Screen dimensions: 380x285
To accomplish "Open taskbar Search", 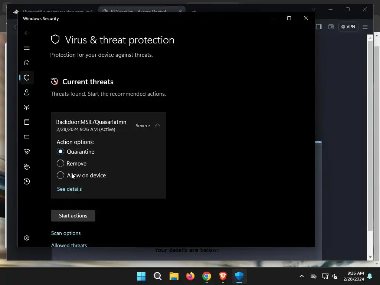I will (157, 276).
